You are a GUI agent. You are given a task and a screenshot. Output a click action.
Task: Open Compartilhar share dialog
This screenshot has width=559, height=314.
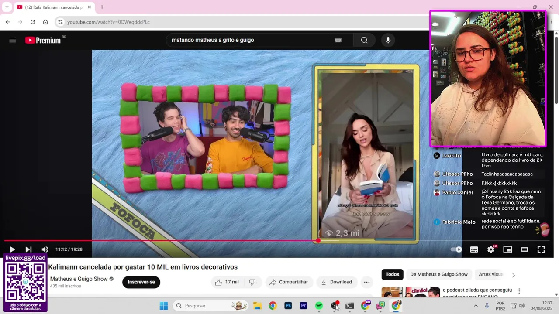[289, 282]
